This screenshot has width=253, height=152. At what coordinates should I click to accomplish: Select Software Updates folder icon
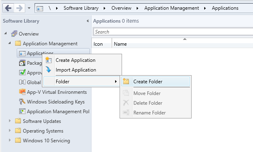[18, 121]
